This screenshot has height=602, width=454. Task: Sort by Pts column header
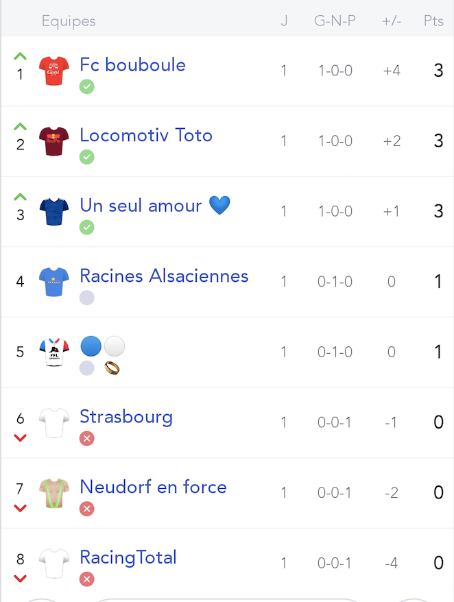point(433,21)
